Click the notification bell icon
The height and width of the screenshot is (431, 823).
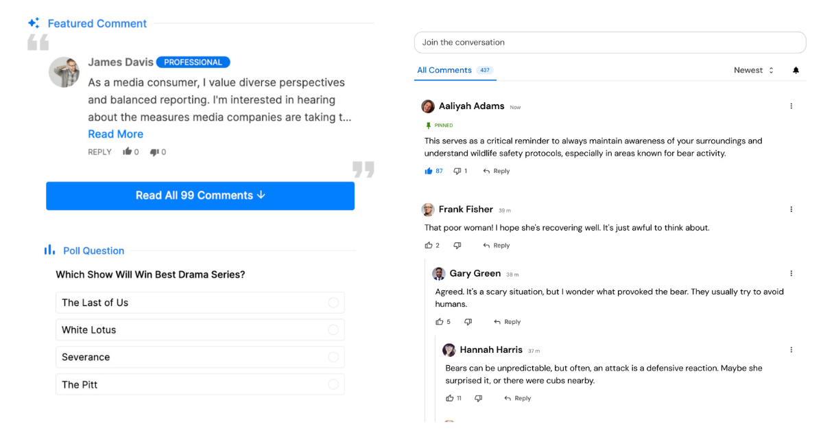point(796,70)
